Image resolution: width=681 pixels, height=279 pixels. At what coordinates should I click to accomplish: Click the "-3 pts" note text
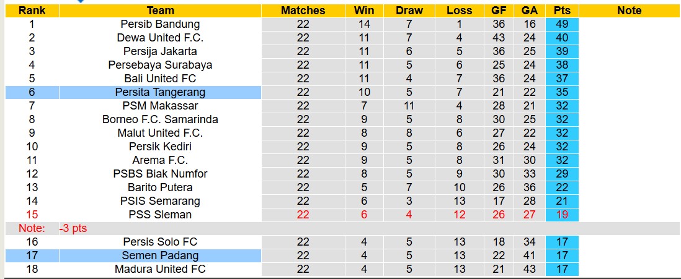(73, 228)
